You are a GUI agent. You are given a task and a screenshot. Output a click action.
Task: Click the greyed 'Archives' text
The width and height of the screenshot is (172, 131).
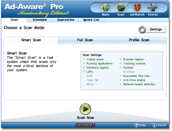(x=129, y=72)
